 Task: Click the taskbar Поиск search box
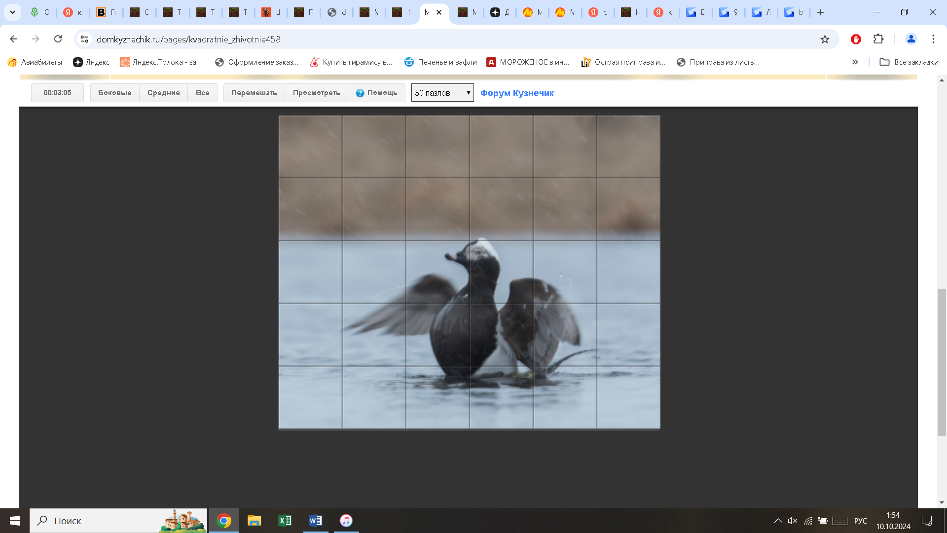point(118,521)
